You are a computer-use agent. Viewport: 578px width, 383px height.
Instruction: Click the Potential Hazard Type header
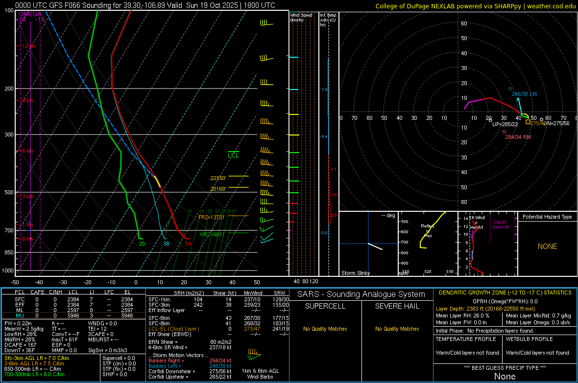pyautogui.click(x=547, y=217)
